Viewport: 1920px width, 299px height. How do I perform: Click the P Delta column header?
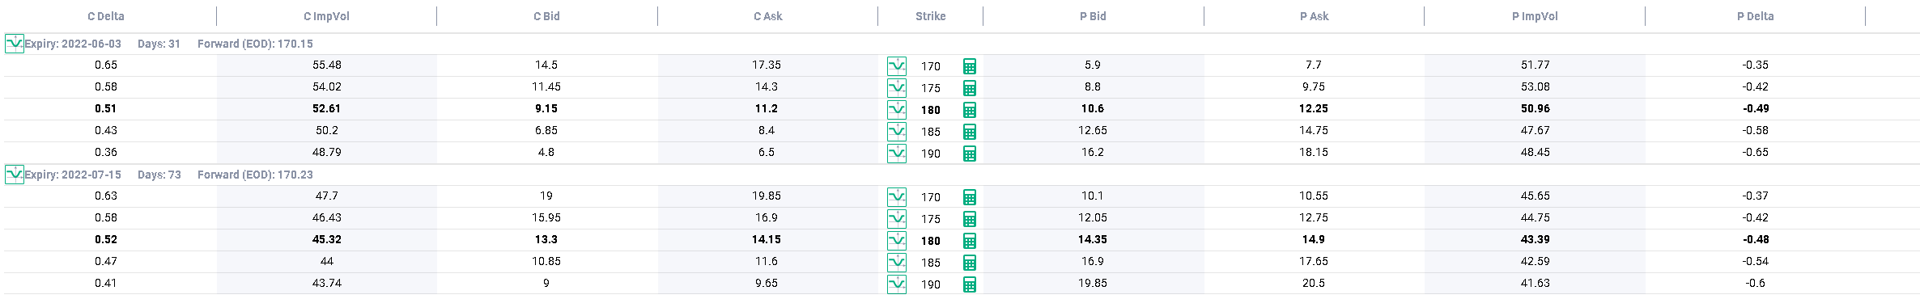[x=1755, y=16]
